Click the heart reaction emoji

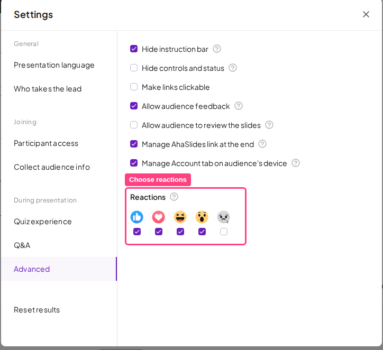pyautogui.click(x=159, y=217)
